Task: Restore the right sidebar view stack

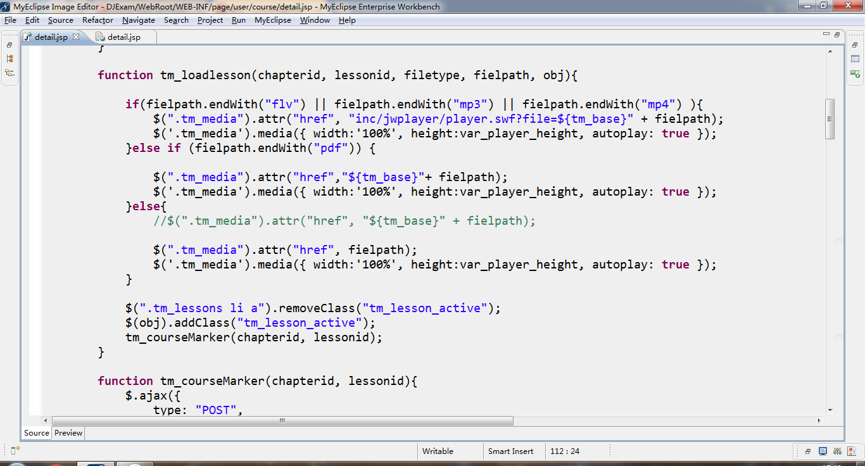Action: tap(856, 45)
